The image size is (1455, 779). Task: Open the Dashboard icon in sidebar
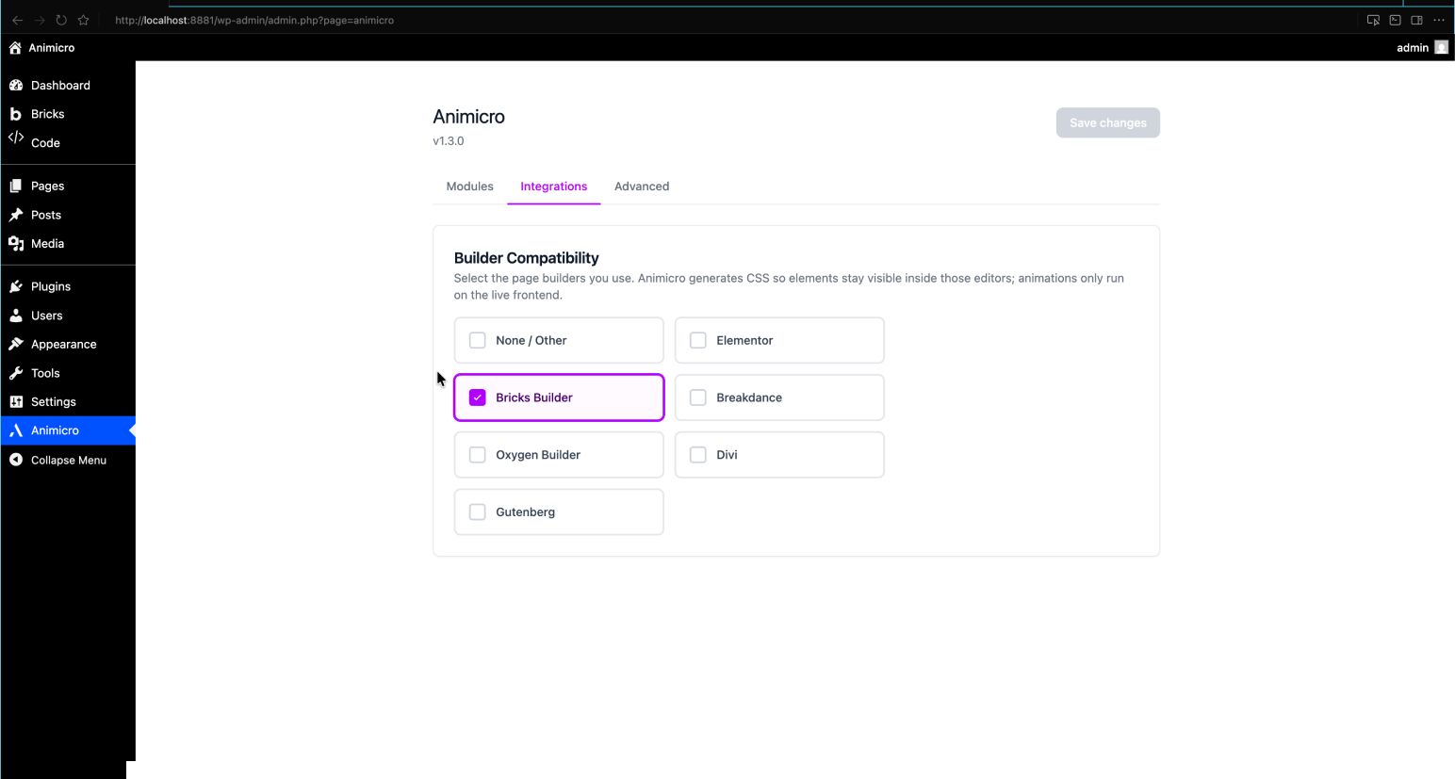[16, 85]
